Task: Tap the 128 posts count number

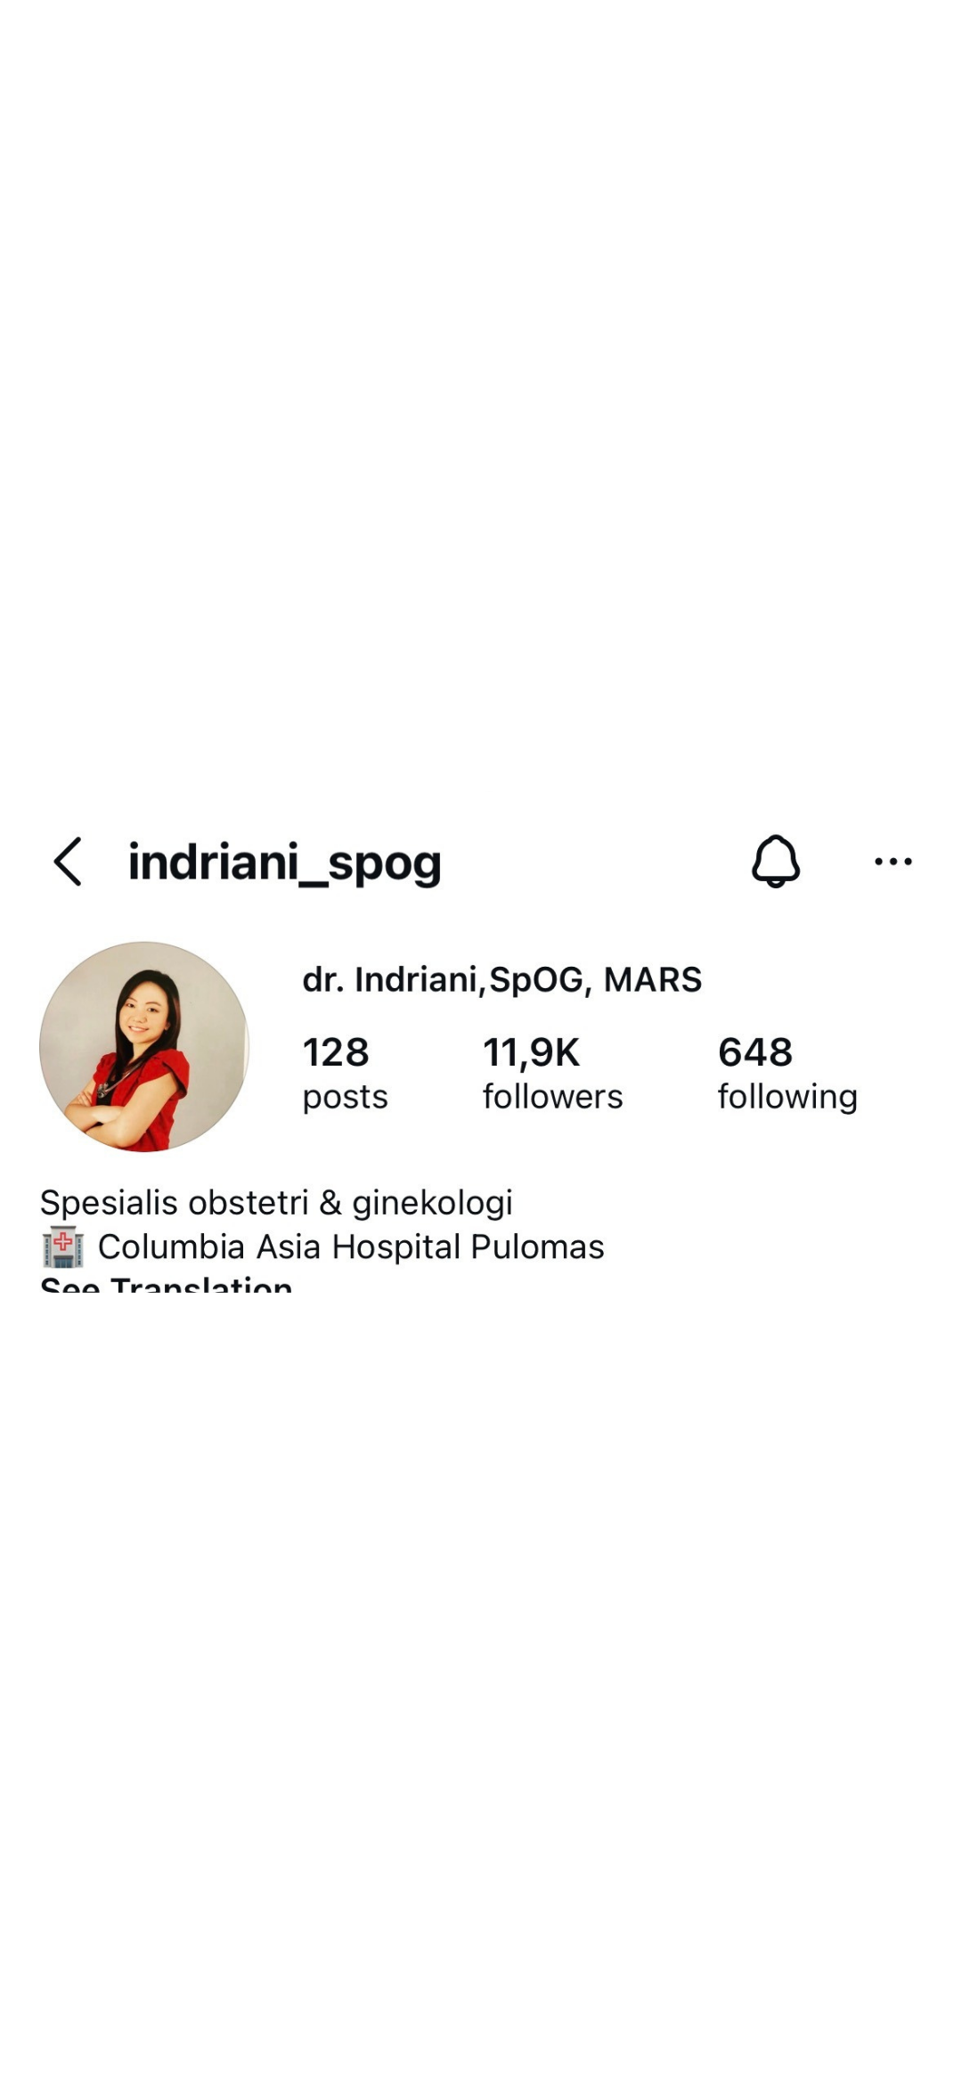Action: click(x=336, y=1052)
